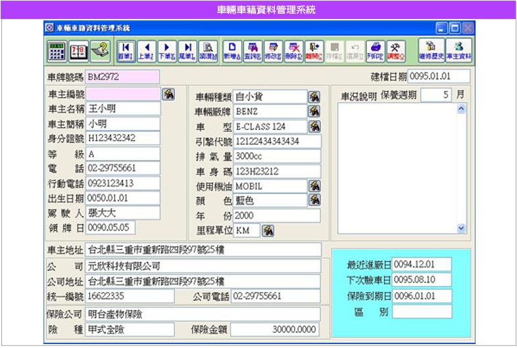
Task: Go to next record (下筆)
Action: point(167,49)
